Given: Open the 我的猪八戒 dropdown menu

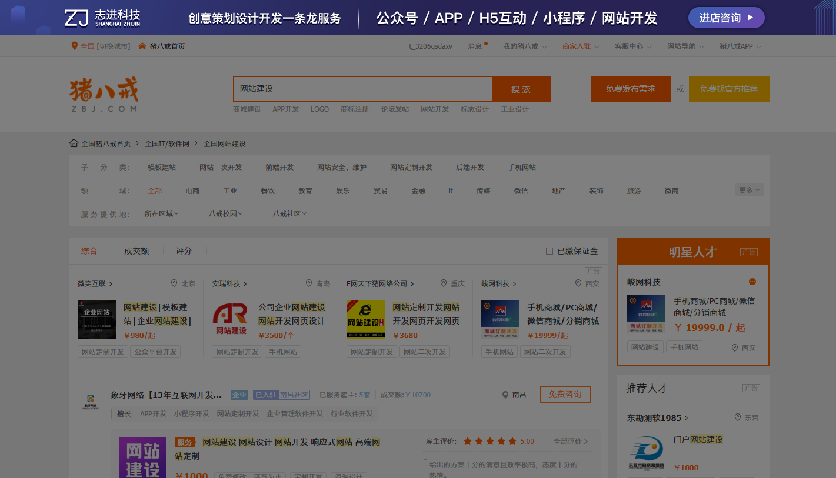Looking at the screenshot, I should (525, 46).
